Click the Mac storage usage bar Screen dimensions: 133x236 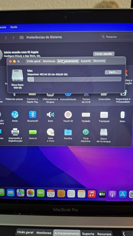74,79
